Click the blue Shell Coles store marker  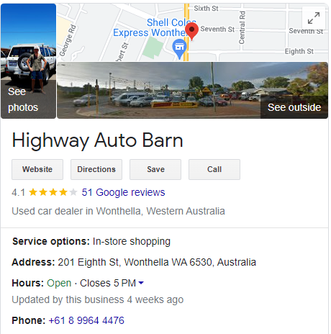[179, 49]
